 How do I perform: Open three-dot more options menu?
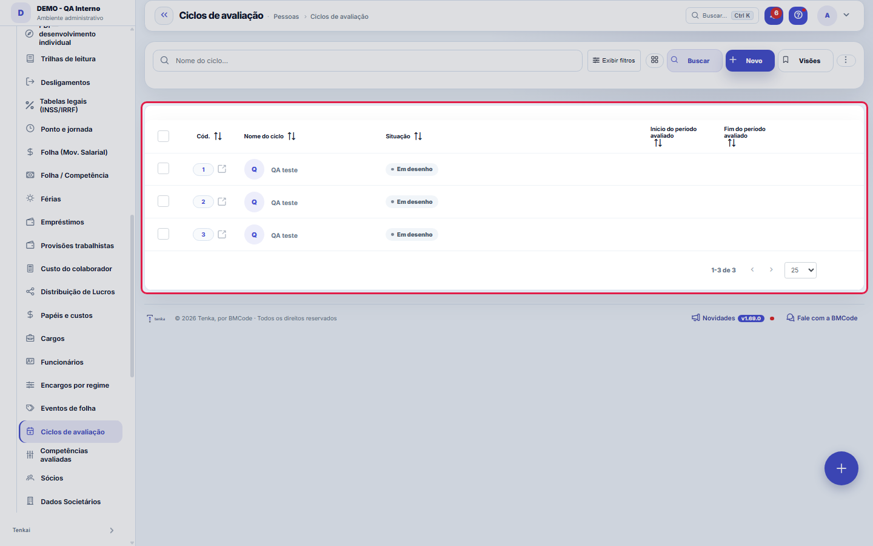846,60
